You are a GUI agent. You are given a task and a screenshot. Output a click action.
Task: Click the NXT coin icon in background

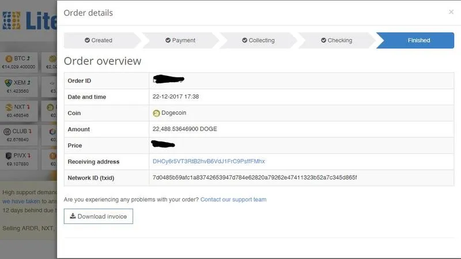[9, 107]
